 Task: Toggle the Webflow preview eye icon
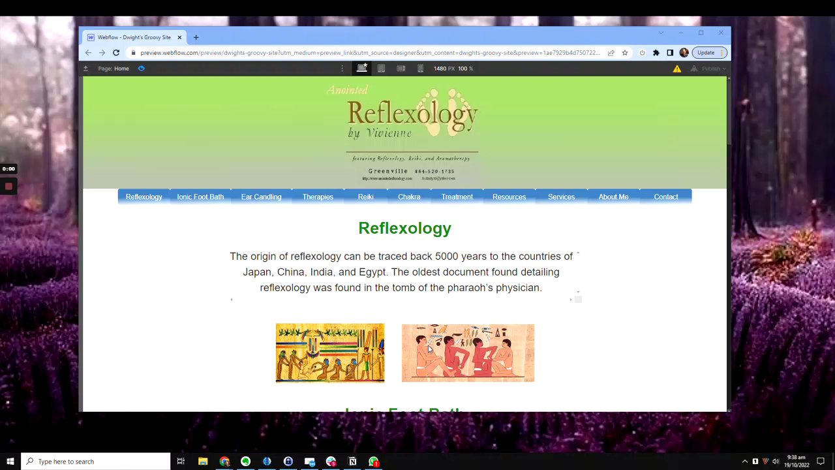(x=141, y=69)
